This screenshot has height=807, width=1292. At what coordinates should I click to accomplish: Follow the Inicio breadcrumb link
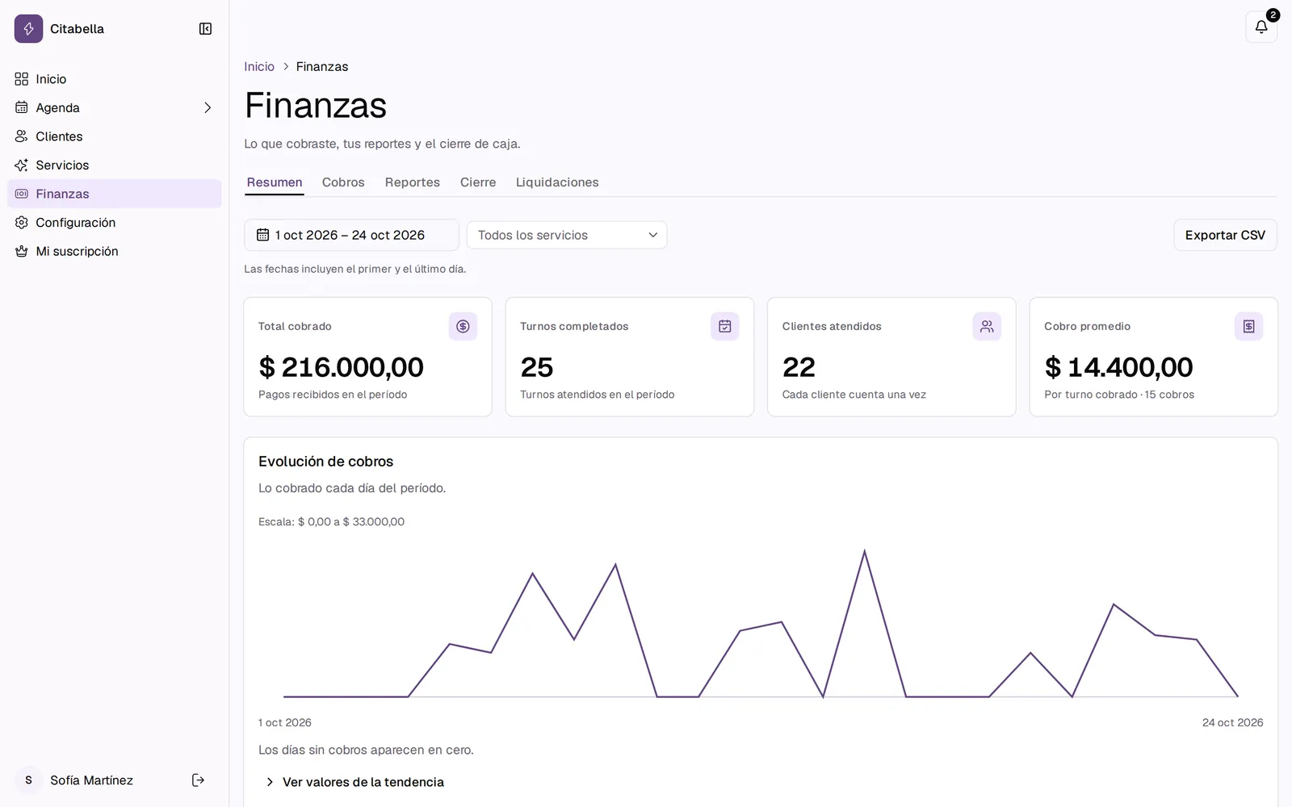pos(259,67)
